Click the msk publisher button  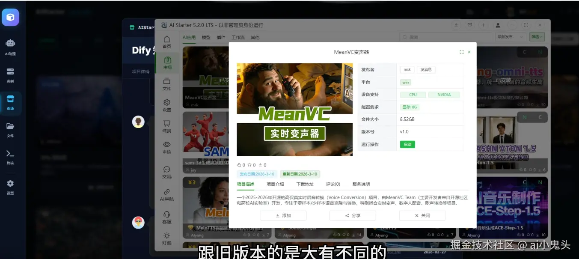point(407,69)
